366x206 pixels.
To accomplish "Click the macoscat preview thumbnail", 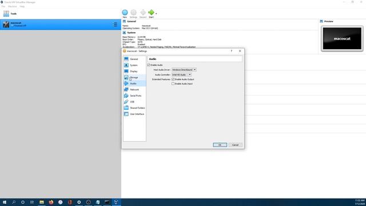I will pyautogui.click(x=342, y=38).
